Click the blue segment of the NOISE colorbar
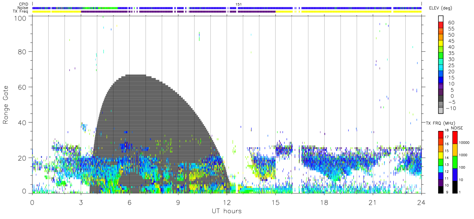 [455, 174]
